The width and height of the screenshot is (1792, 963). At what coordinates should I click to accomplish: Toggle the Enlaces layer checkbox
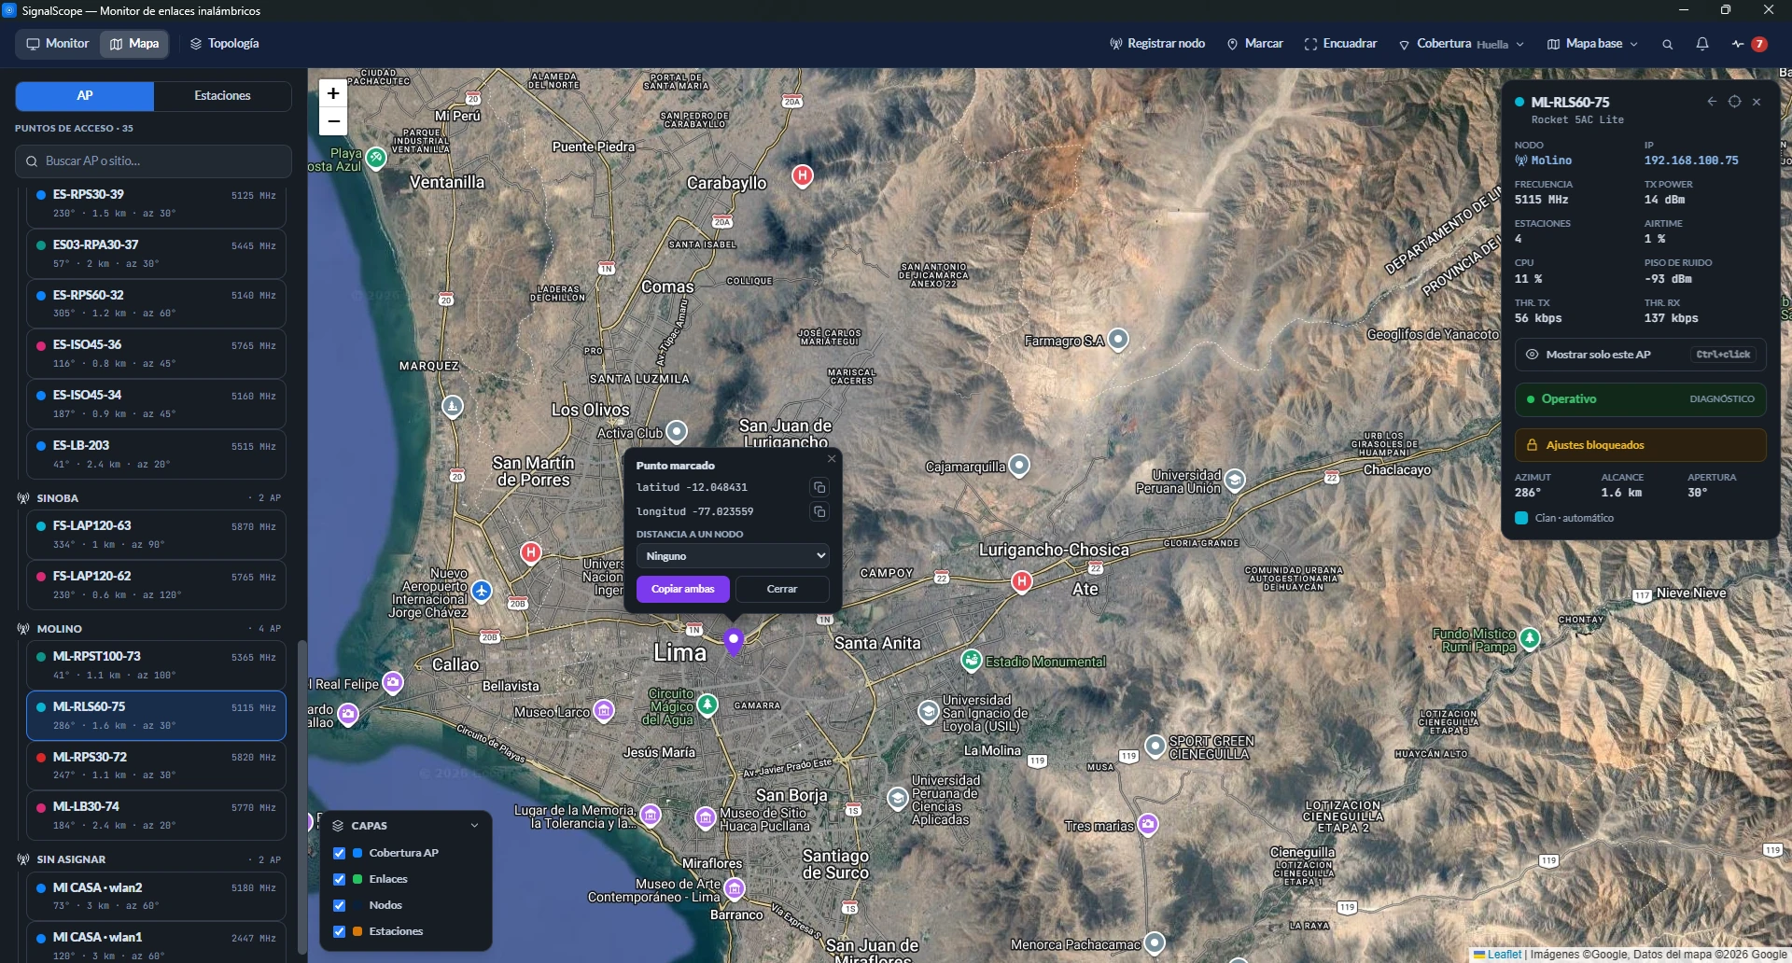340,879
